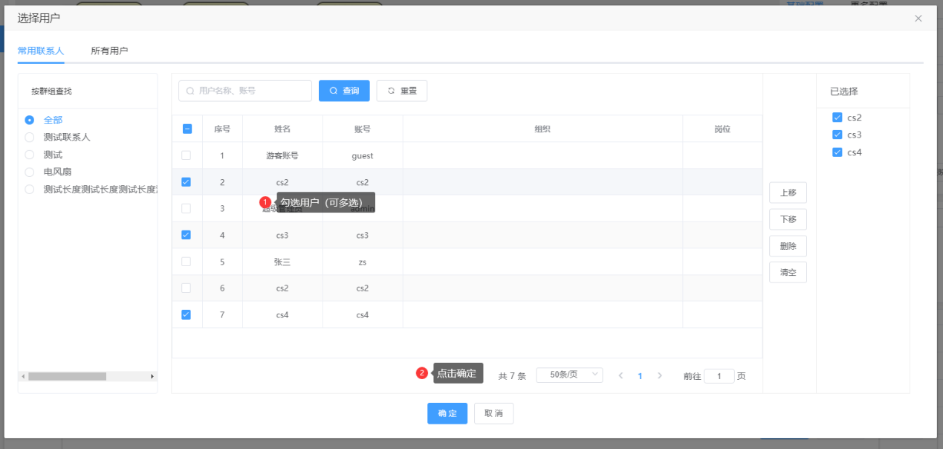Image resolution: width=943 pixels, height=449 pixels.
Task: Click right arrow of group list scrollbar
Action: point(152,376)
